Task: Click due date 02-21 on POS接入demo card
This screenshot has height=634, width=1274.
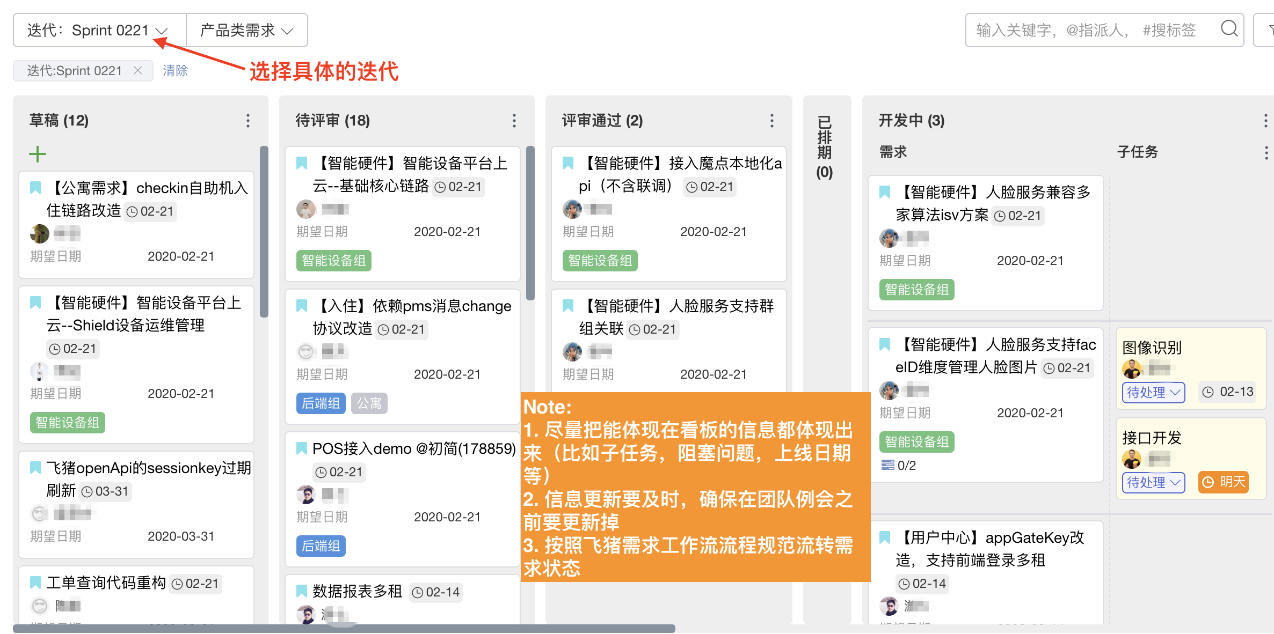Action: (339, 472)
